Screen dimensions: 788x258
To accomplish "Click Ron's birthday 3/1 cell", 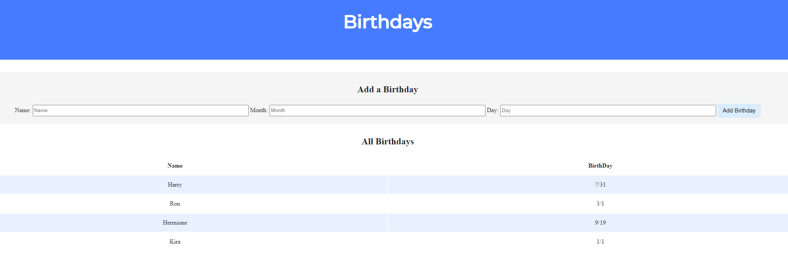I will click(600, 204).
